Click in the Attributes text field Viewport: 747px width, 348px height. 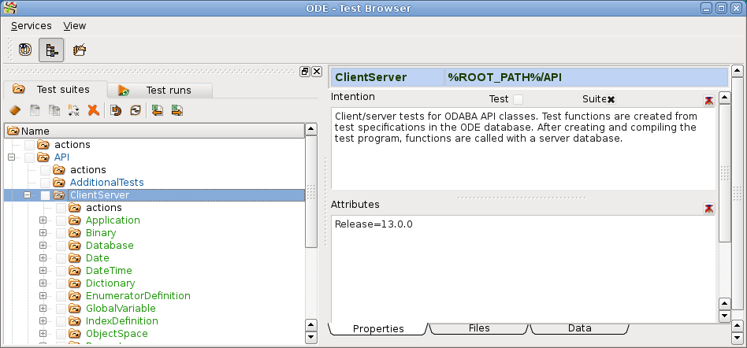coord(520,268)
